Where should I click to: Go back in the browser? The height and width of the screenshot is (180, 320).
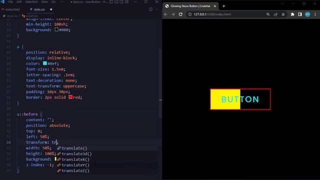165,14
